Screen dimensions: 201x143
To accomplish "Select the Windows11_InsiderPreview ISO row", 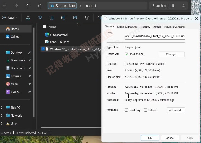I will pyautogui.click(x=71, y=49).
